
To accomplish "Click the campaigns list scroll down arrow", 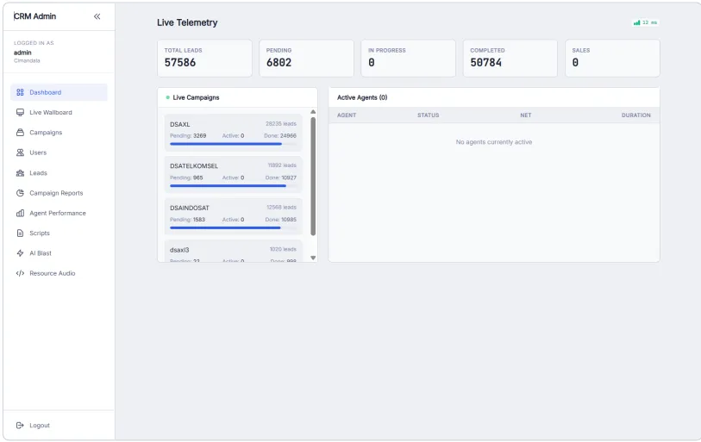I will (x=313, y=258).
